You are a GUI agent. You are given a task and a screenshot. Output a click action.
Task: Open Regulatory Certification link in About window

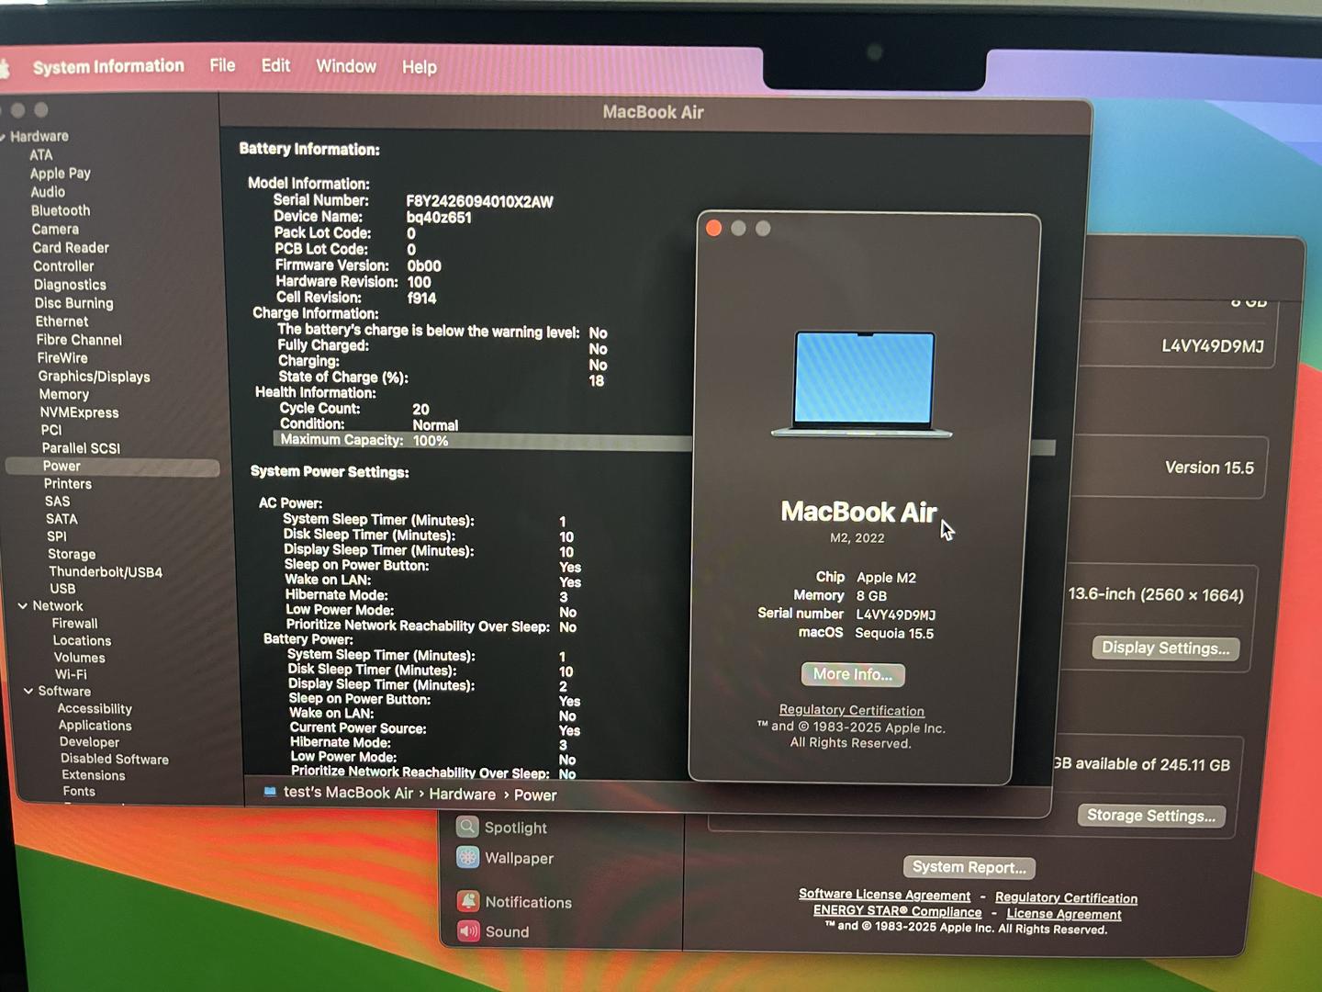(x=851, y=710)
